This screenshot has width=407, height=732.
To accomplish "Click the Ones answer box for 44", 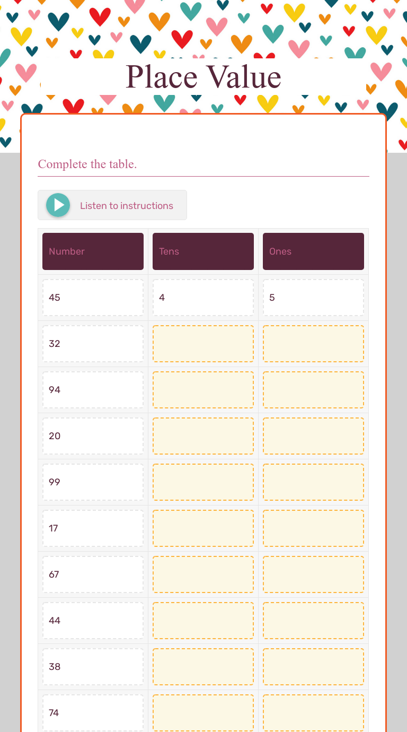I will pos(313,620).
